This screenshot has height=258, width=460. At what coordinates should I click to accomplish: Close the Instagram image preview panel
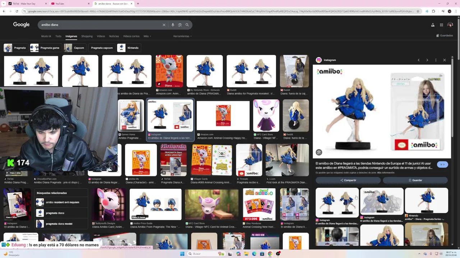point(445,60)
